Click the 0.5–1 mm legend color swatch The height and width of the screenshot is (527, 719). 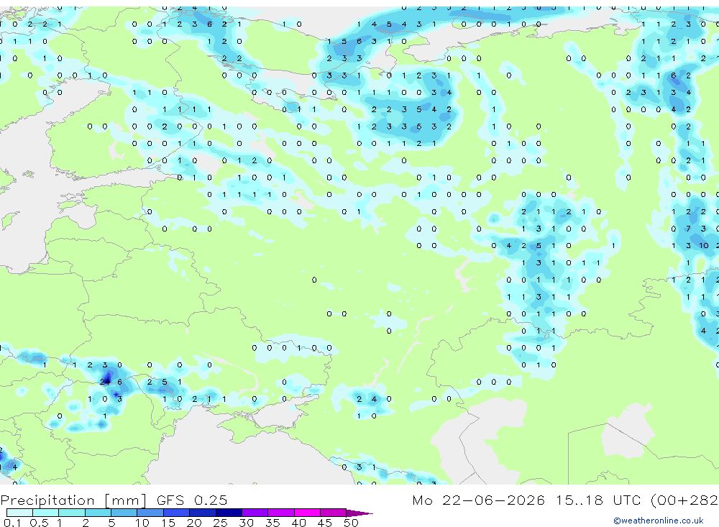(x=46, y=513)
